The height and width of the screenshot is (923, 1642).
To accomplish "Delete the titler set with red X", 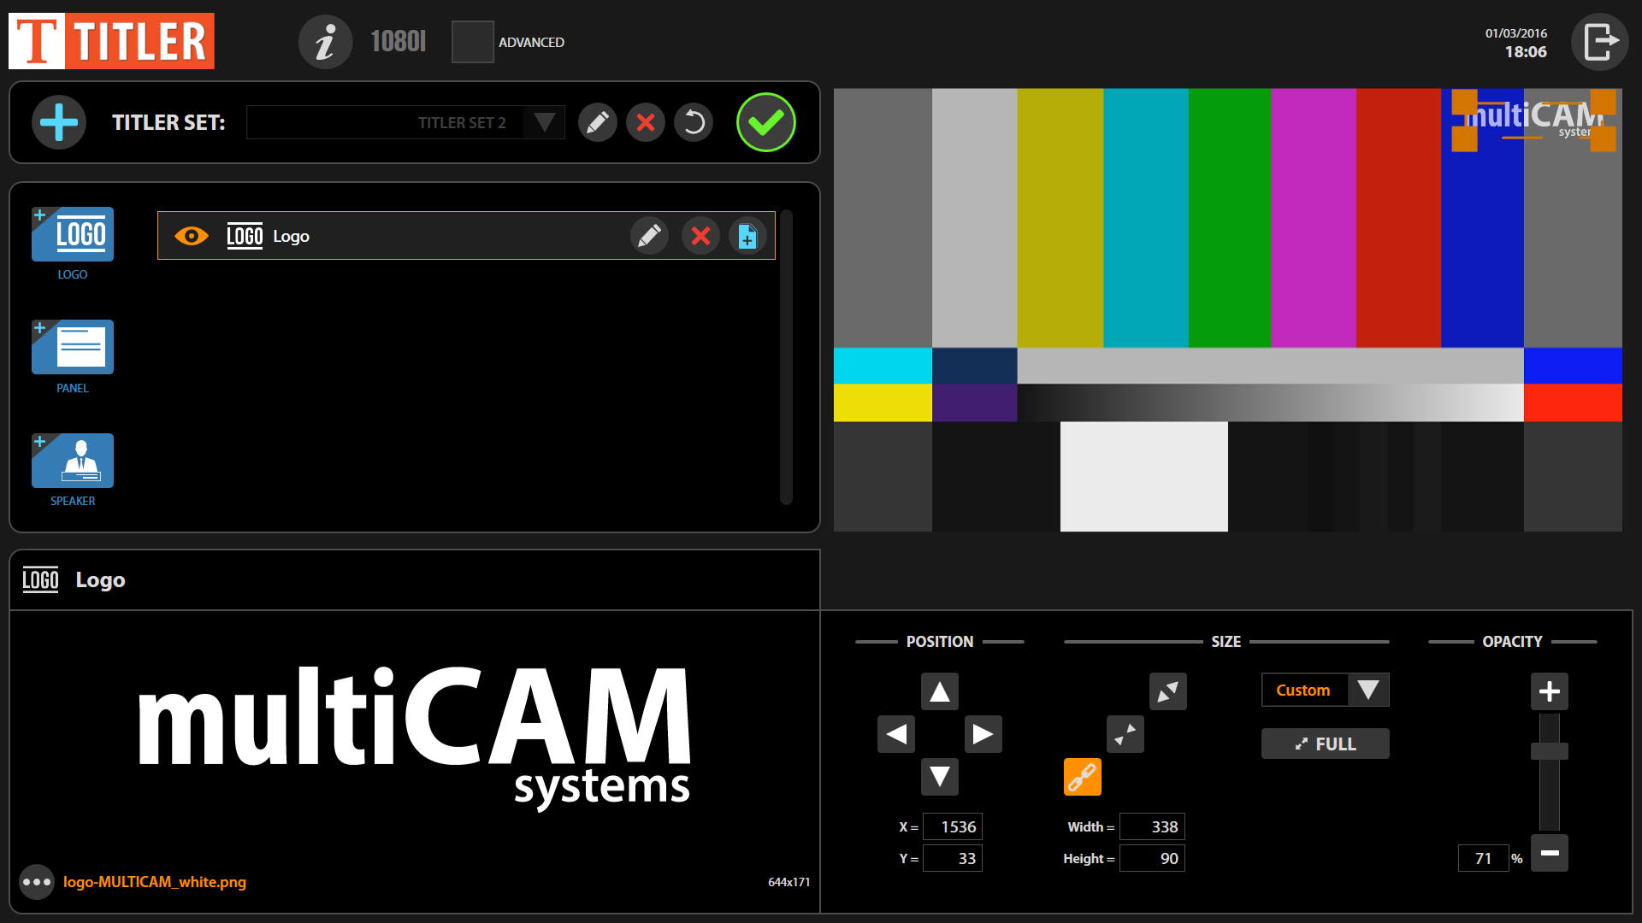I will pos(646,122).
